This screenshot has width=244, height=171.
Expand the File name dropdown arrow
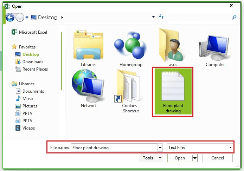pyautogui.click(x=160, y=148)
